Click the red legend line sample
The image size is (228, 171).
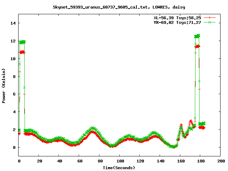209,18
